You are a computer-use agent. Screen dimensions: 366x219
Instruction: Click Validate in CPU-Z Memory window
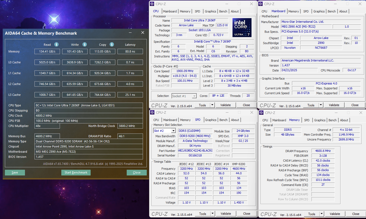(335, 214)
